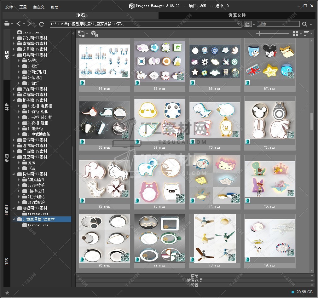The height and width of the screenshot is (298, 318).
Task: Open the search options dropdown arrow
Action: (x=311, y=25)
